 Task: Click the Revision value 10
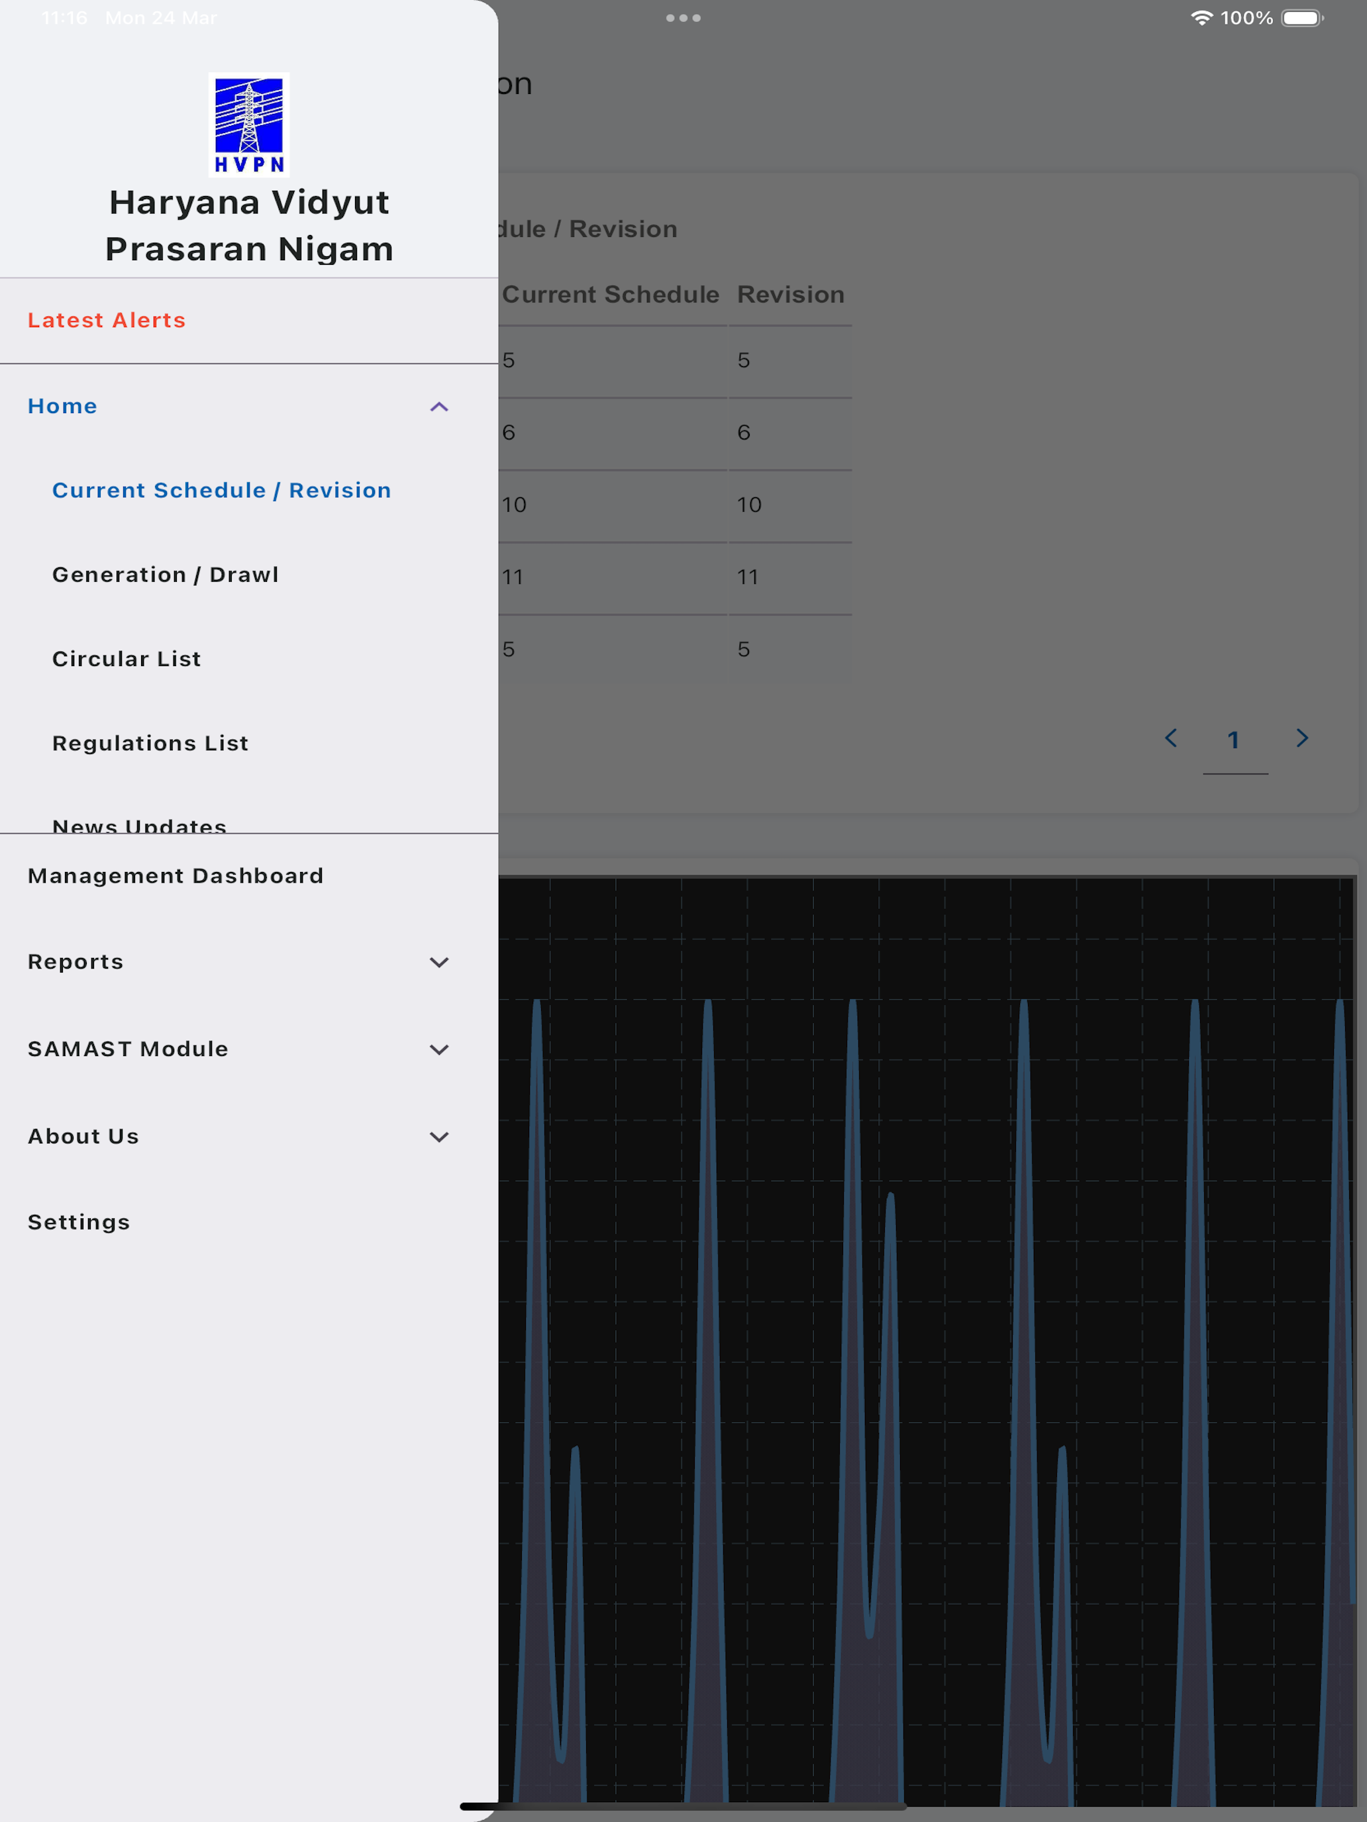[749, 504]
